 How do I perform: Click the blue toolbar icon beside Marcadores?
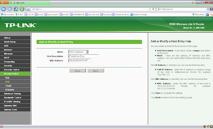(207, 15)
